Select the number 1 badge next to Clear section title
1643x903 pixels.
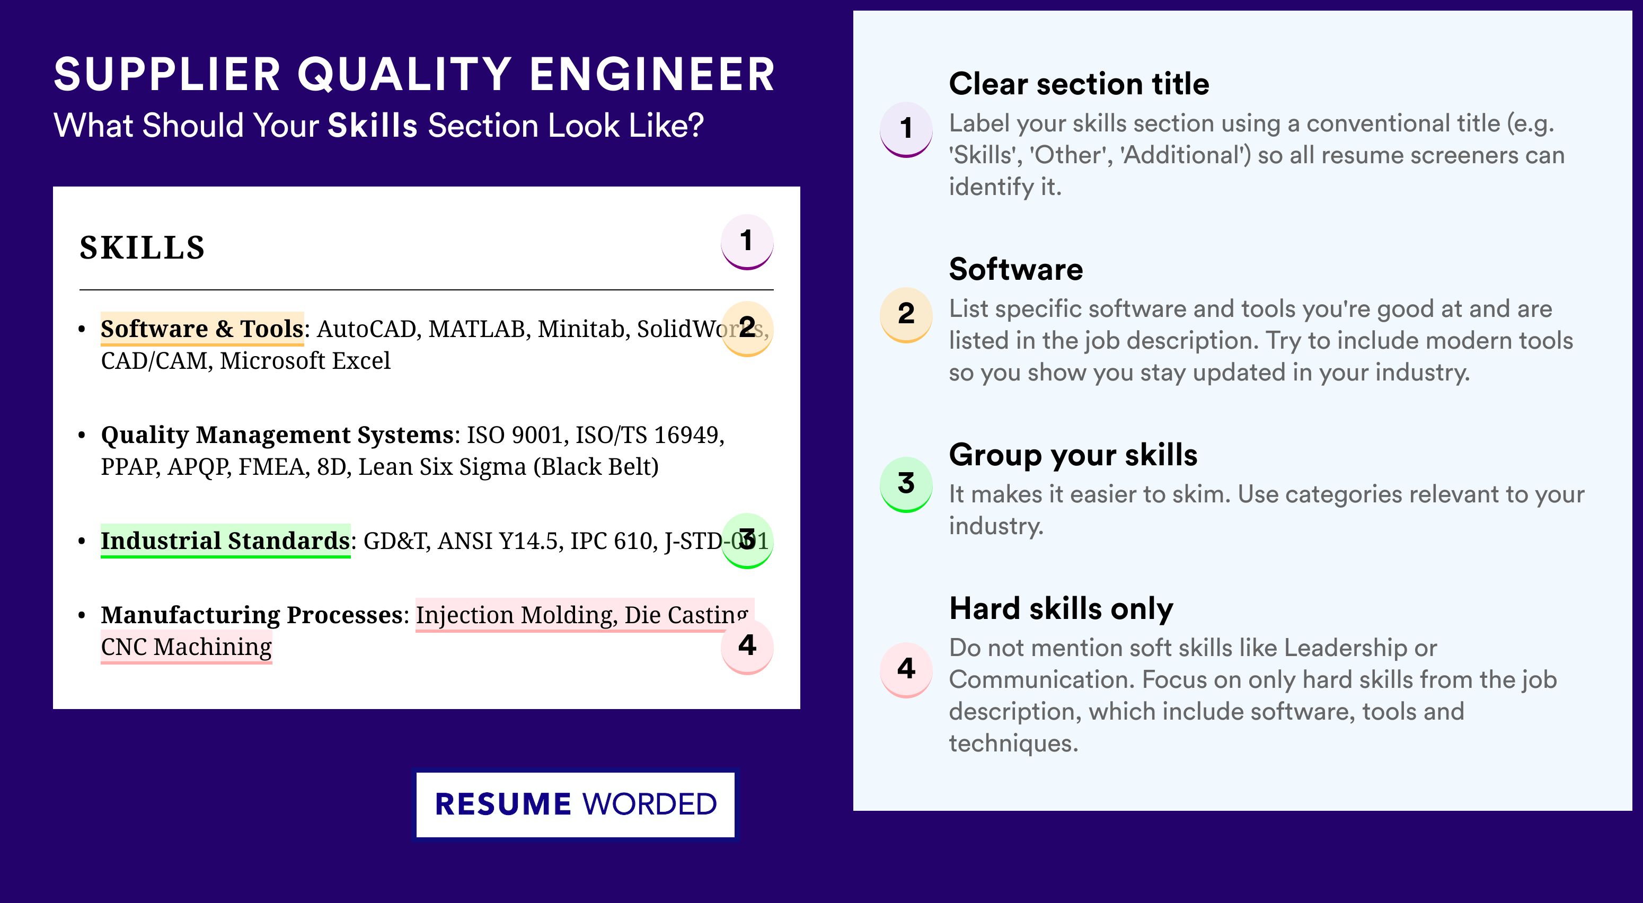coord(906,129)
